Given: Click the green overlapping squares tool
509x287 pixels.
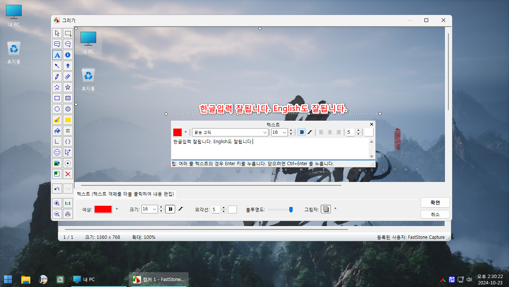Looking at the screenshot, I should tap(57, 174).
